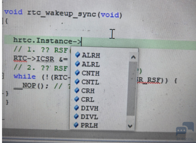The image size is (196, 143).
Task: Click the member icon beside CRH
Action: (77, 90)
